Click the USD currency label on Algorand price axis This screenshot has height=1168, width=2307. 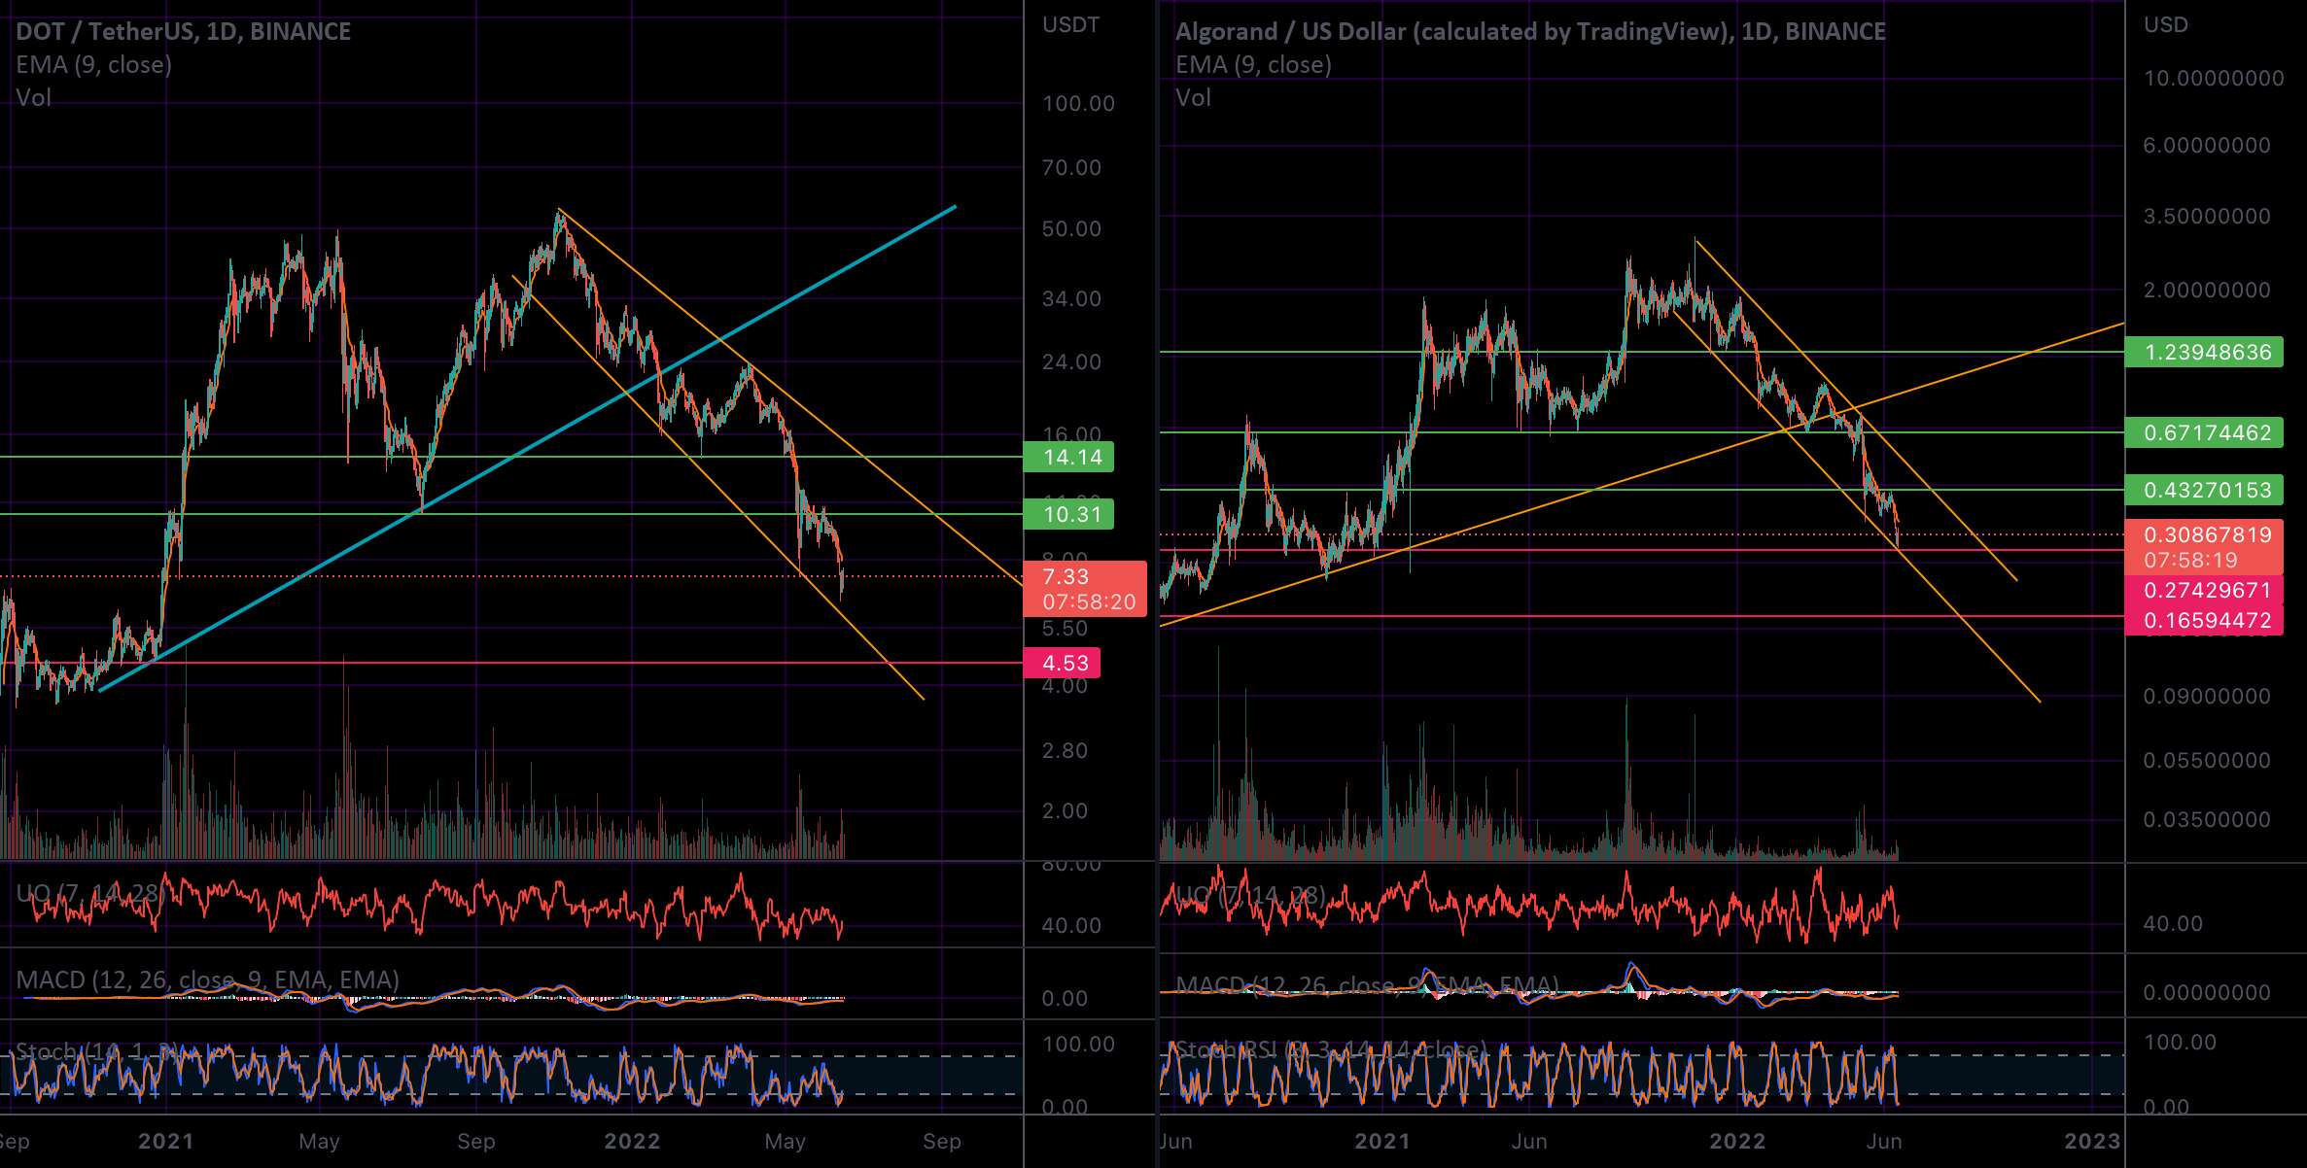coord(2166,25)
